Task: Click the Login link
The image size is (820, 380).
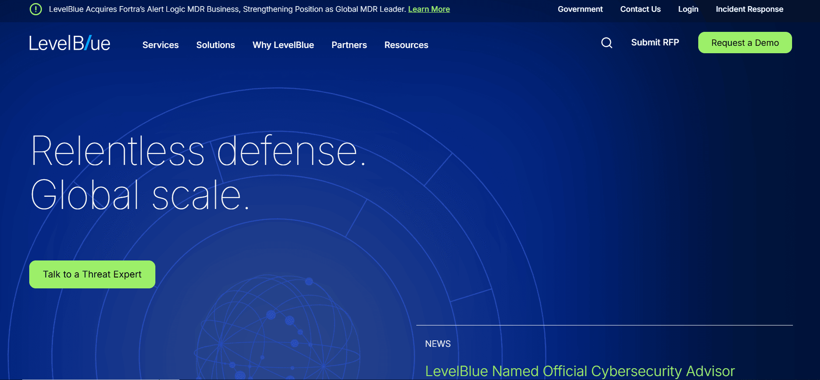Action: 688,9
